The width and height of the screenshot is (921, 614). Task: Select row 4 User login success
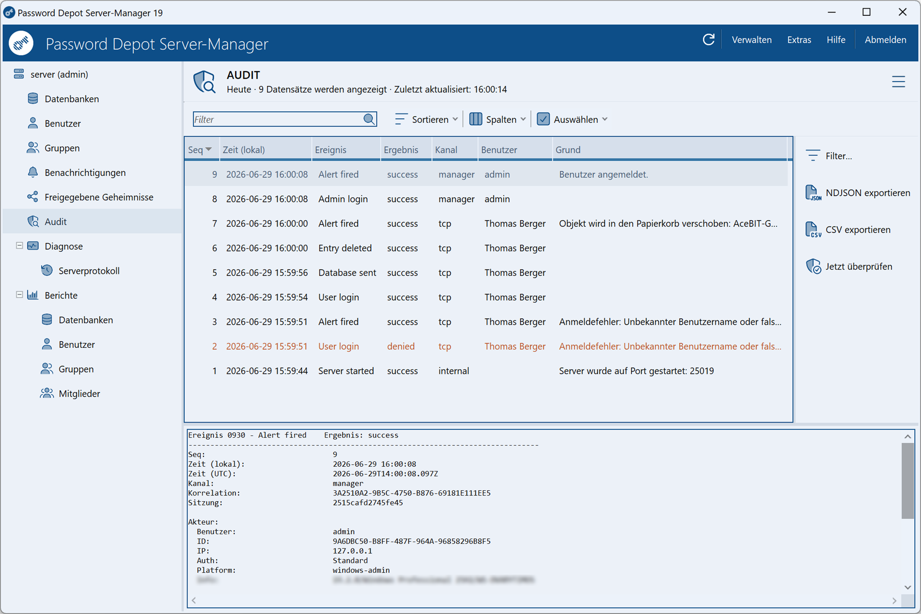[x=486, y=297]
